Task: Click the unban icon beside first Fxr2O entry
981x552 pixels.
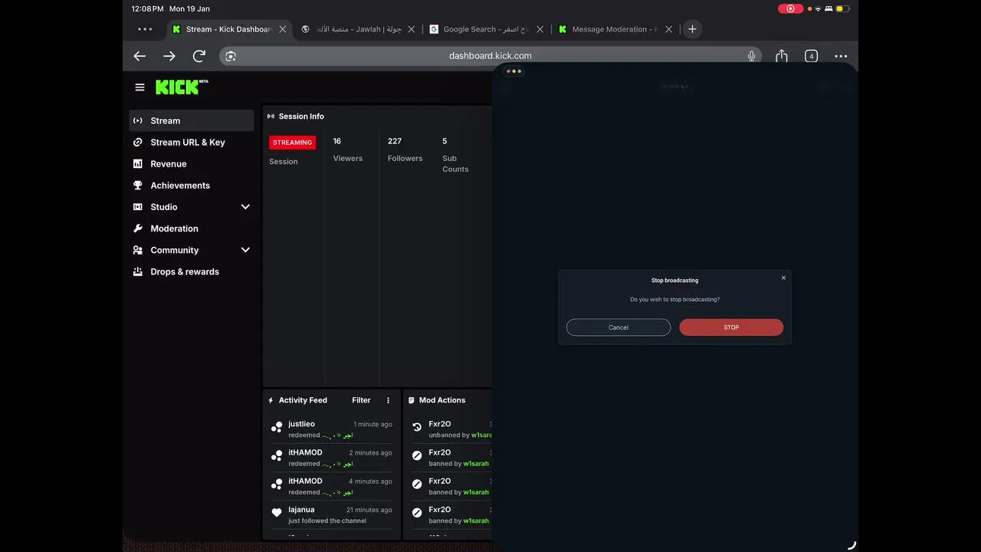Action: point(417,427)
